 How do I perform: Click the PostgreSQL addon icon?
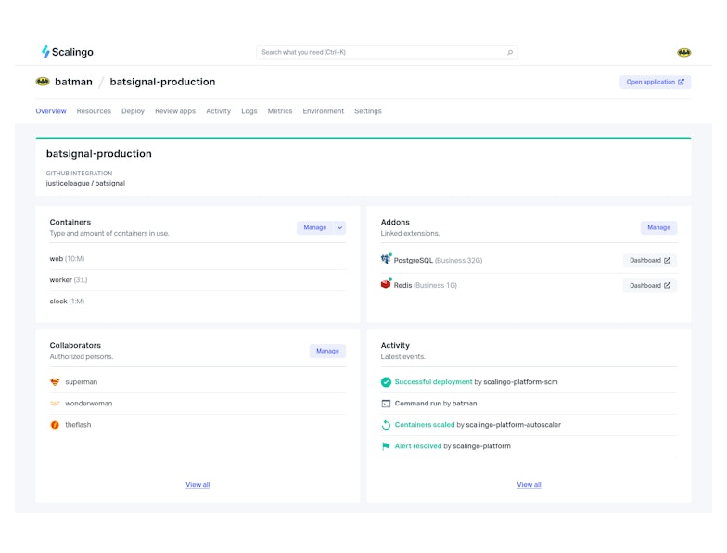[386, 260]
